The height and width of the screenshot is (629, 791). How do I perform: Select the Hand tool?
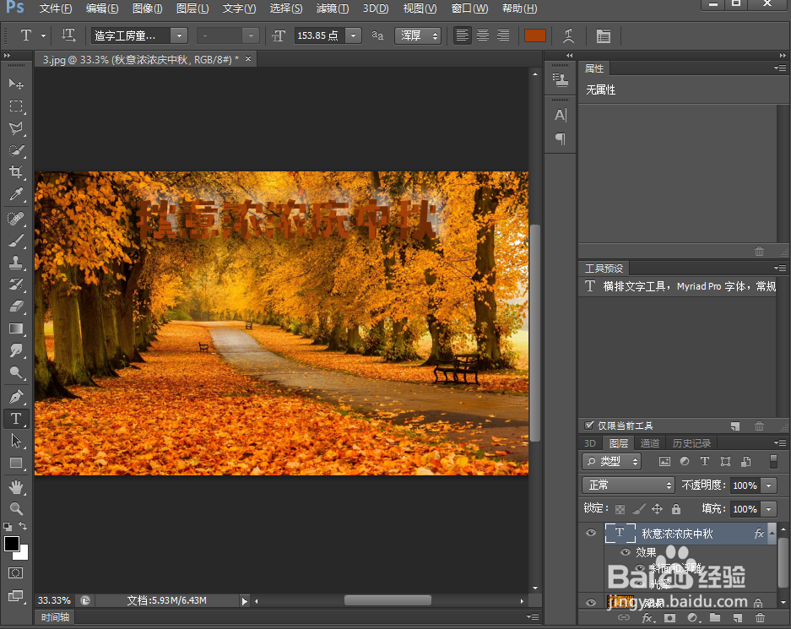tap(16, 487)
